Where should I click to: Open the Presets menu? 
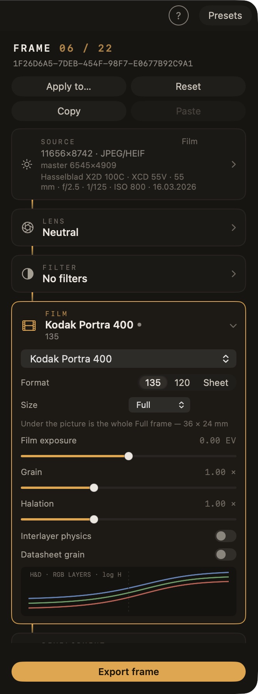[225, 16]
